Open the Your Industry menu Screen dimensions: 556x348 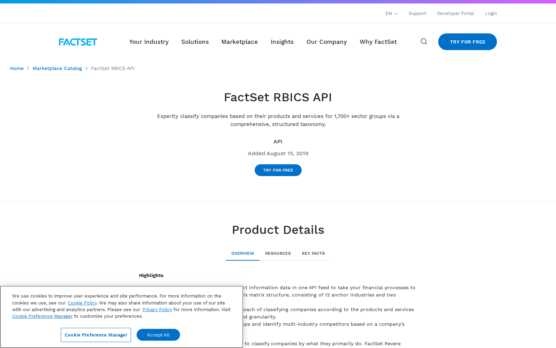tap(149, 42)
